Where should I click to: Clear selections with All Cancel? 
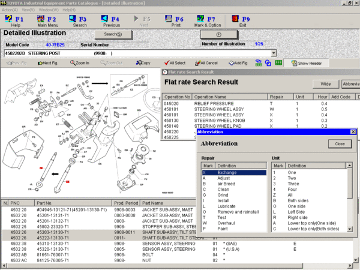206,62
